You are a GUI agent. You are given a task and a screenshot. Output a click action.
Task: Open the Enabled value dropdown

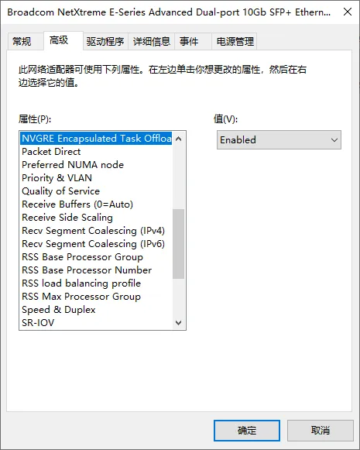[x=279, y=140]
